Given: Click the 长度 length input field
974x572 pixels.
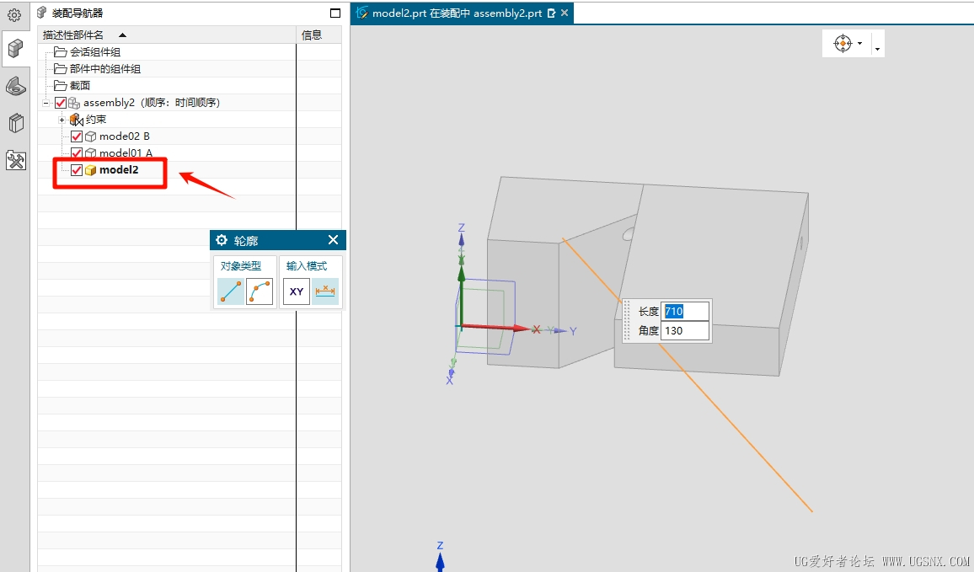Looking at the screenshot, I should pos(684,312).
